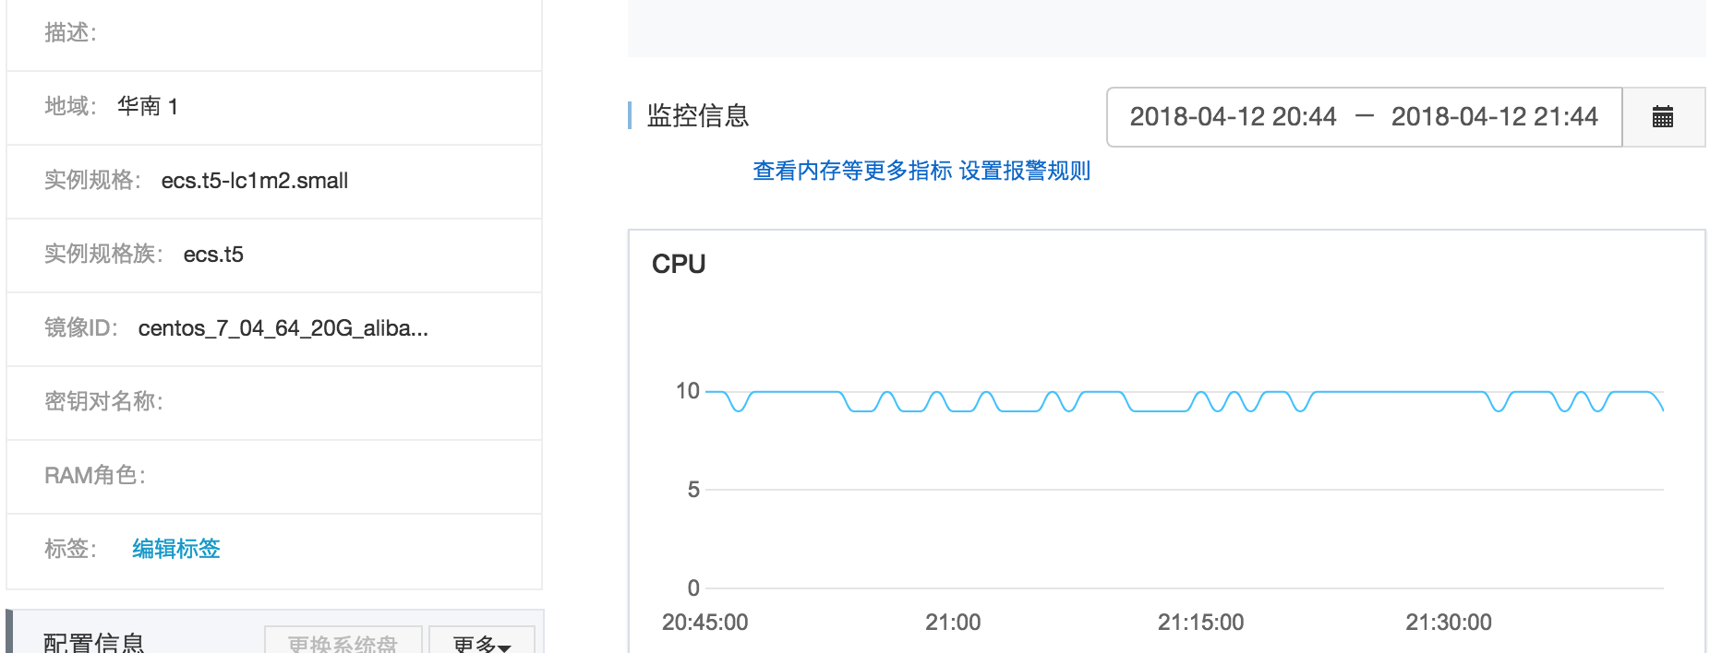Select the instance spec ecs.t5-lc1m2.small text
1710x653 pixels.
[255, 181]
